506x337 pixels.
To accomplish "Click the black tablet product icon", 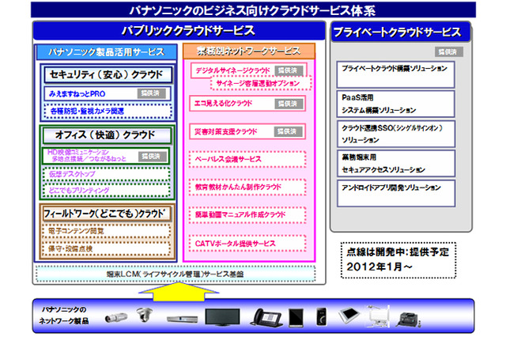I will click(296, 317).
